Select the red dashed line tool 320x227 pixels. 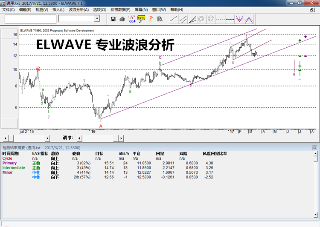221,19
